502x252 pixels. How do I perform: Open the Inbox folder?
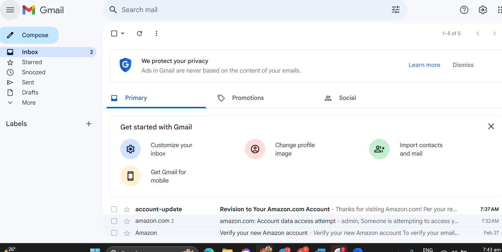point(48,52)
